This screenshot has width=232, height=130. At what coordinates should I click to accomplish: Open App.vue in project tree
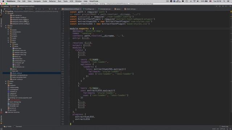(14, 71)
